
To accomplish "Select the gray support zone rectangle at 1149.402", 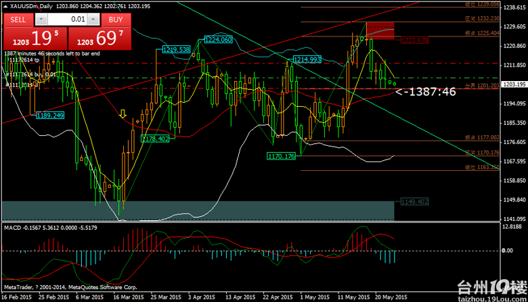I will tap(203, 210).
